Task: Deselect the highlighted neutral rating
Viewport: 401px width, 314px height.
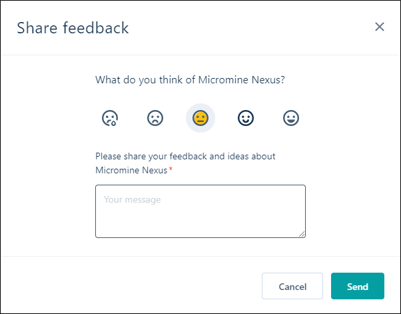Action: [200, 118]
